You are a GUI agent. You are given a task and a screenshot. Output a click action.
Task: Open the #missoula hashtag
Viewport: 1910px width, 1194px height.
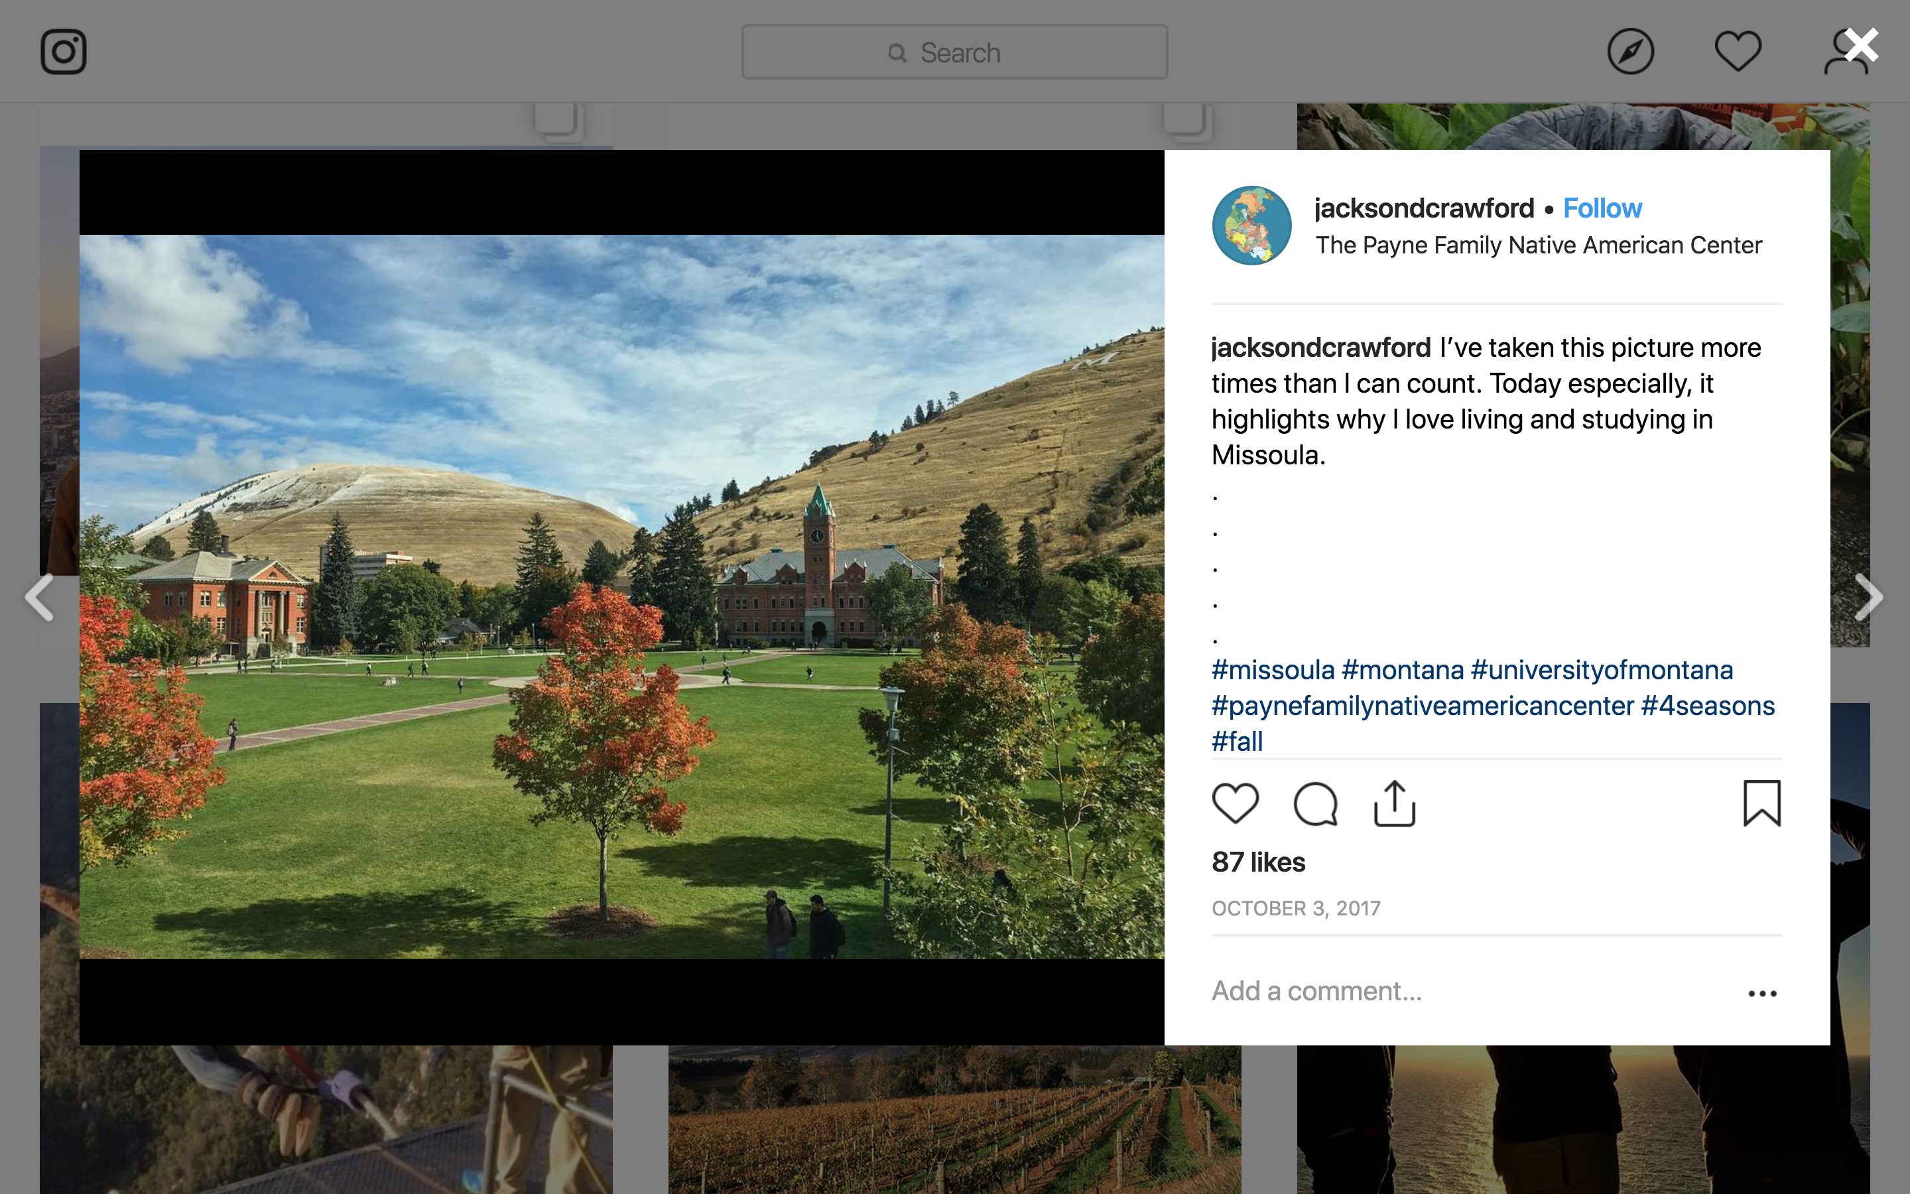click(1273, 671)
